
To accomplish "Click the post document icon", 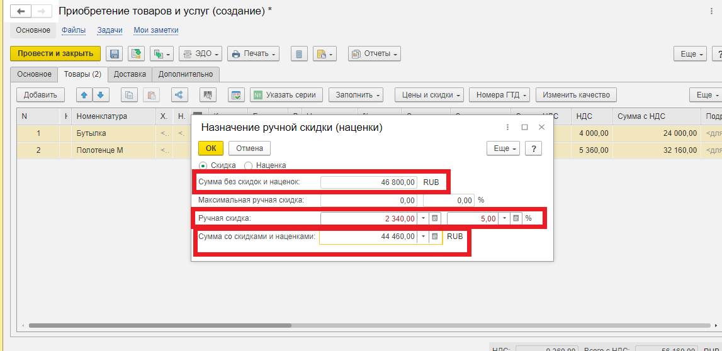I will (x=137, y=54).
